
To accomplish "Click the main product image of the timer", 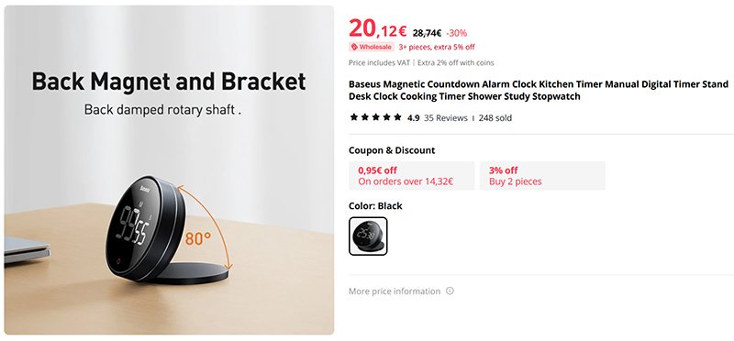I will [x=169, y=170].
